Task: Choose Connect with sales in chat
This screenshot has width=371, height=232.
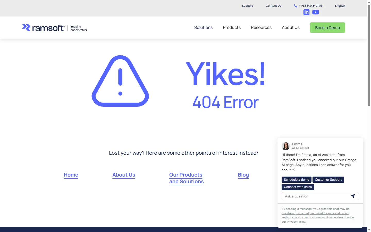Action: [298, 187]
